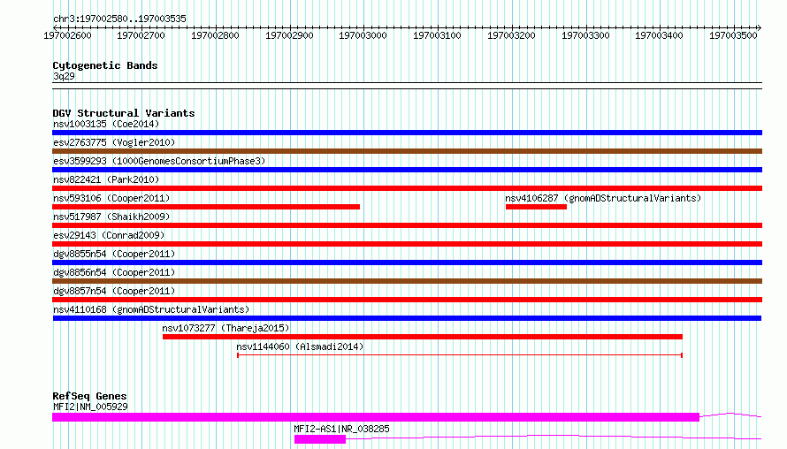This screenshot has width=787, height=449.
Task: Click the esv3599293 (1000GenomesConsortiumPhase3) label
Action: (x=159, y=161)
